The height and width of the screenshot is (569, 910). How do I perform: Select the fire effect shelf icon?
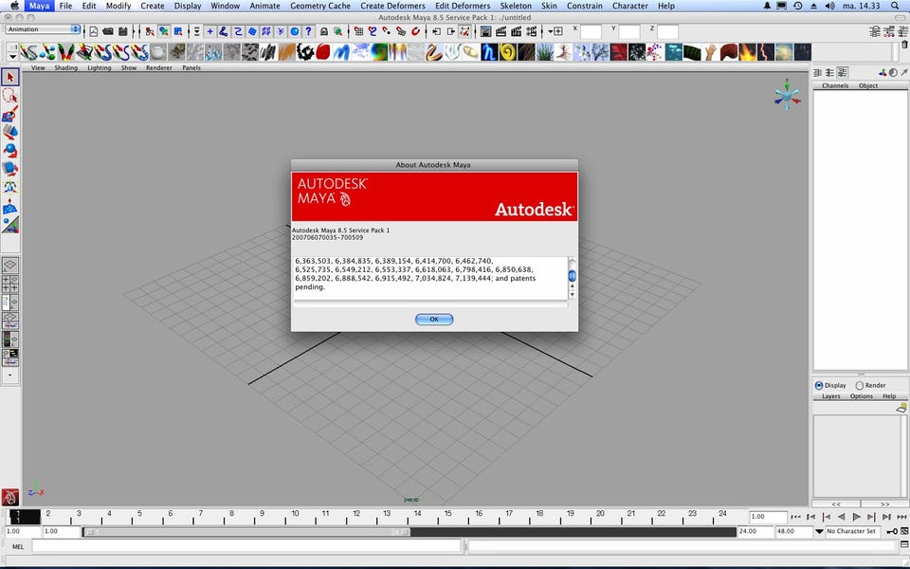point(747,52)
